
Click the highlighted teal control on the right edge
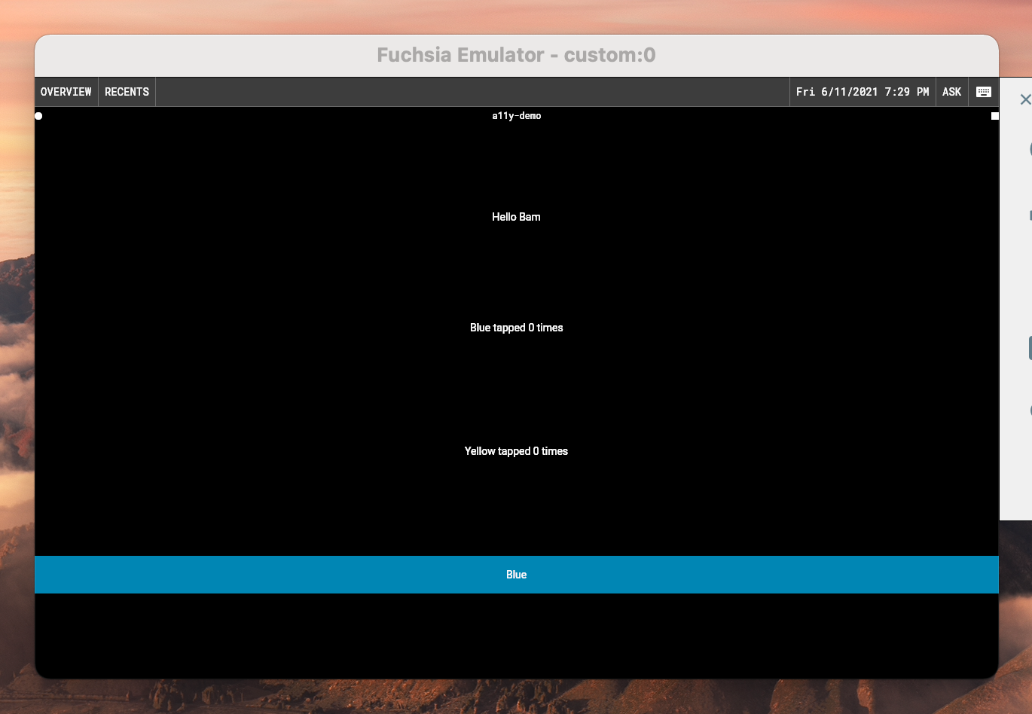1030,346
